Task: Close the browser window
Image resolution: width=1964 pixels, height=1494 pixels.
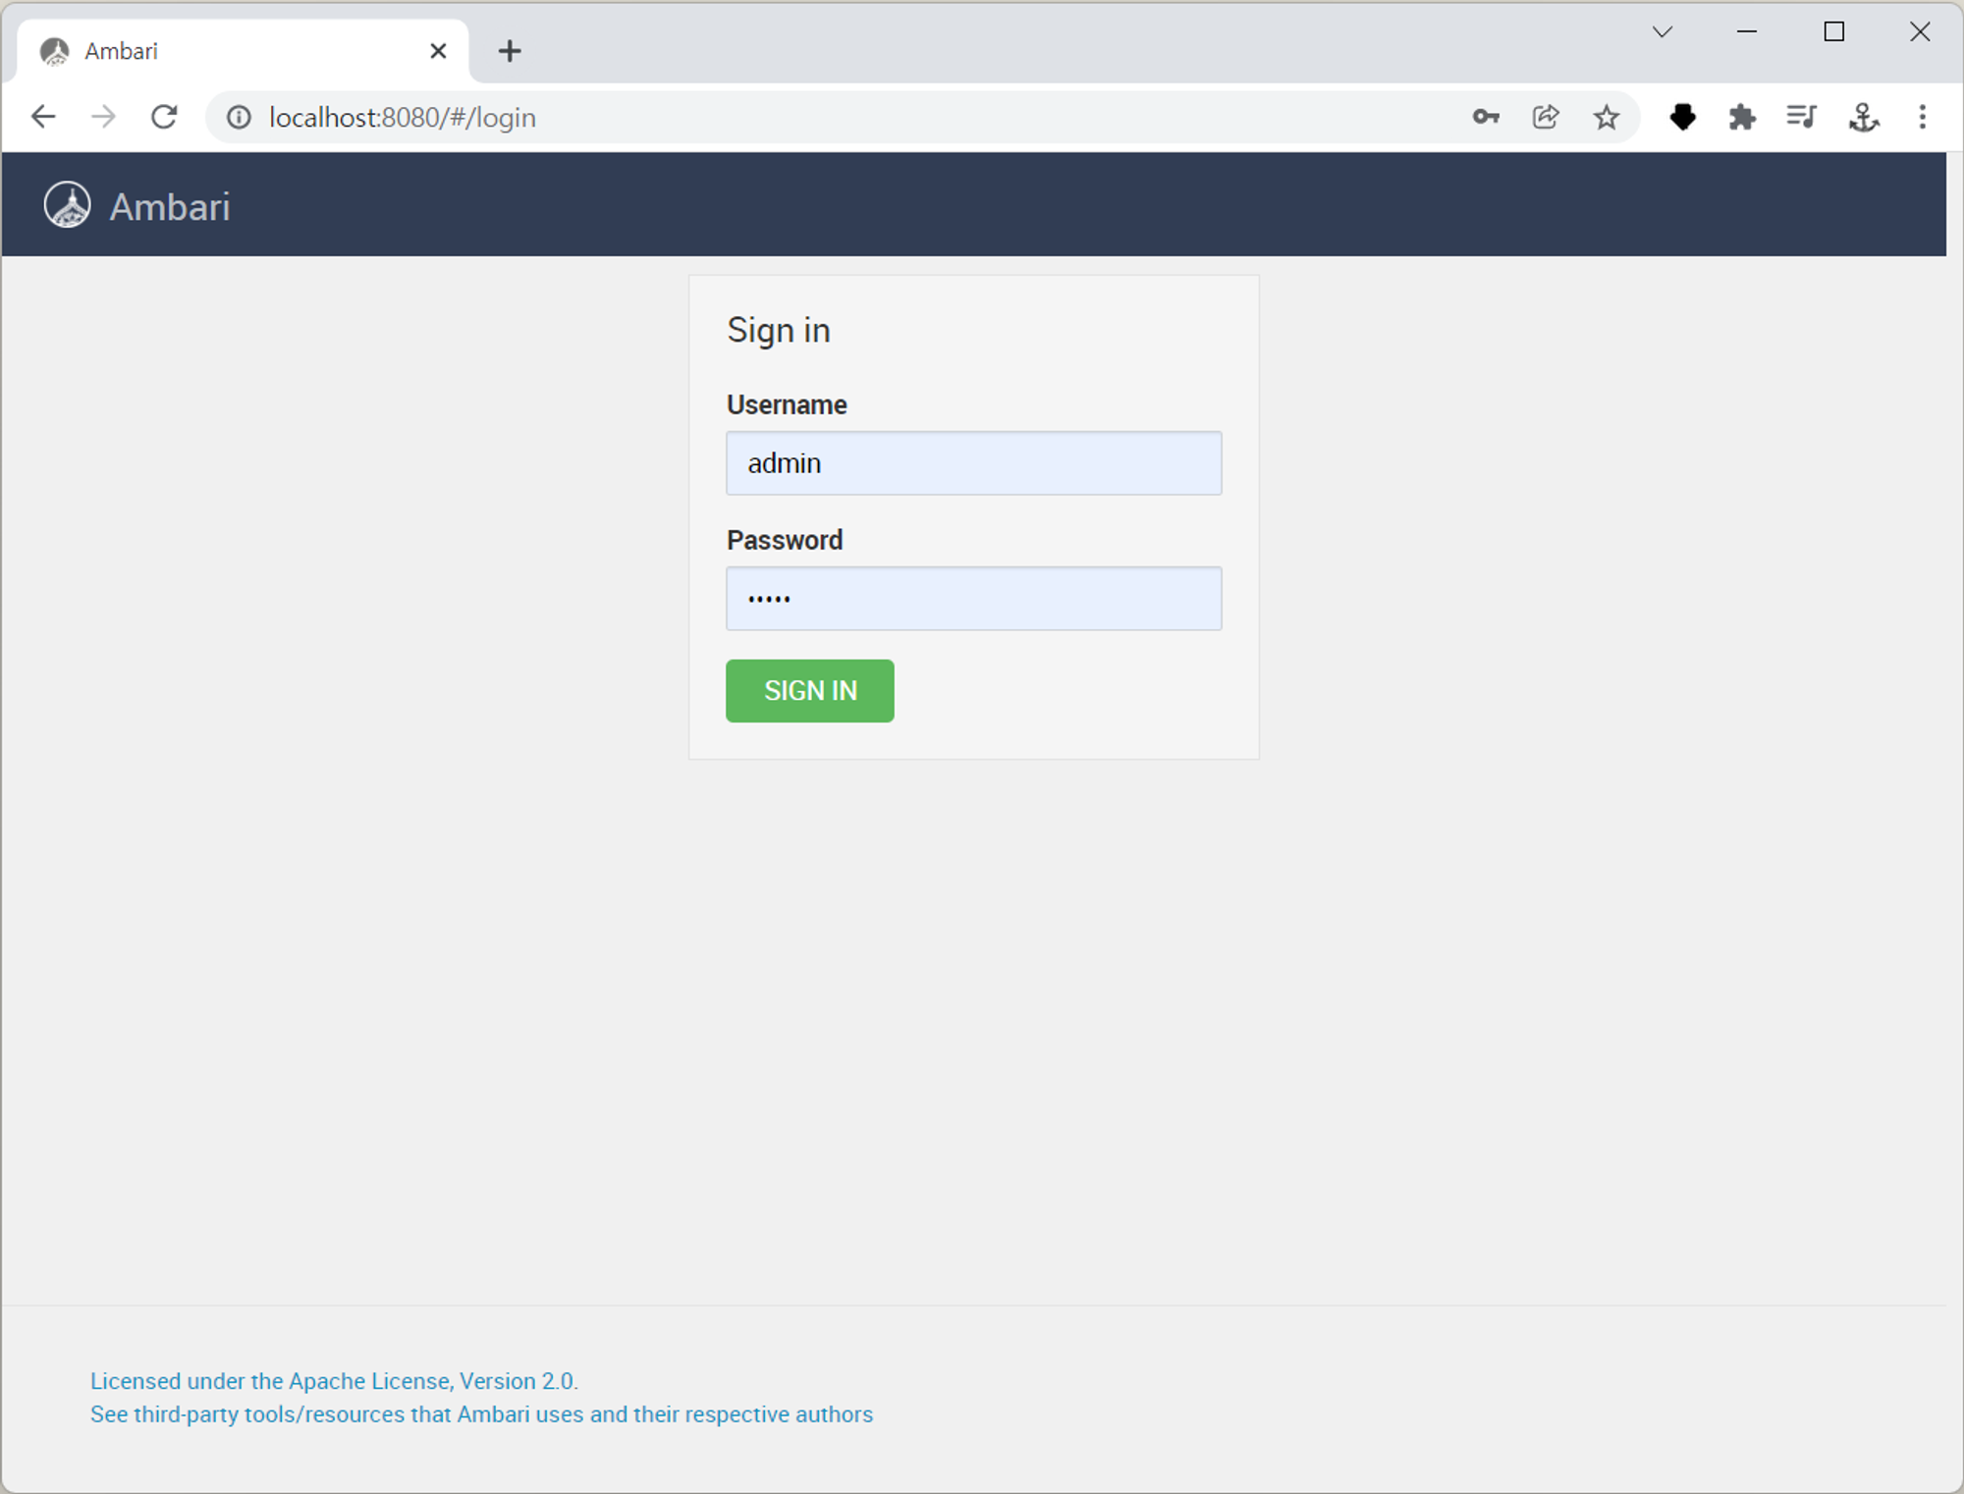Action: 1920,31
